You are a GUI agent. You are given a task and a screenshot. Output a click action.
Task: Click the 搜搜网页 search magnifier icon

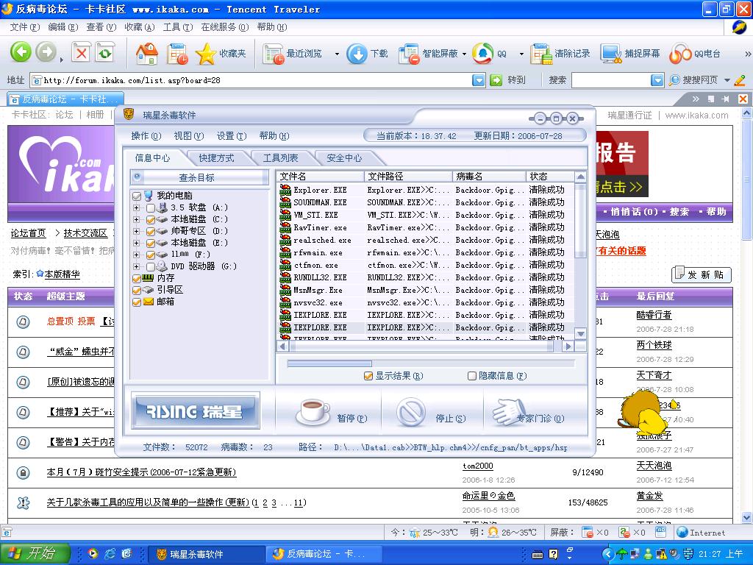[675, 79]
